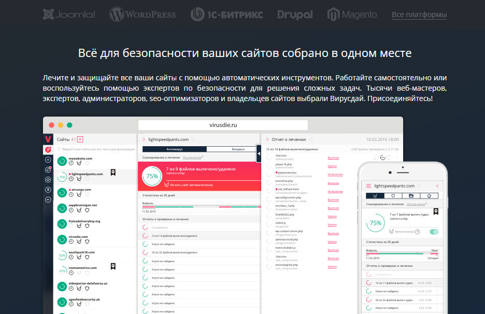Toggle the shield icon under zappbrannigan.net
This screenshot has width=485, height=314.
(x=87, y=210)
